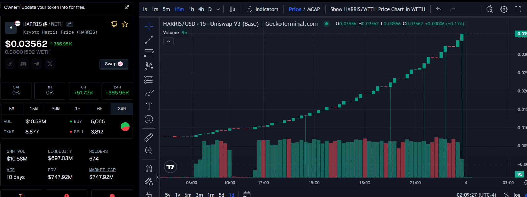Open chart settings gear
The height and width of the screenshot is (197, 527).
point(504,9)
